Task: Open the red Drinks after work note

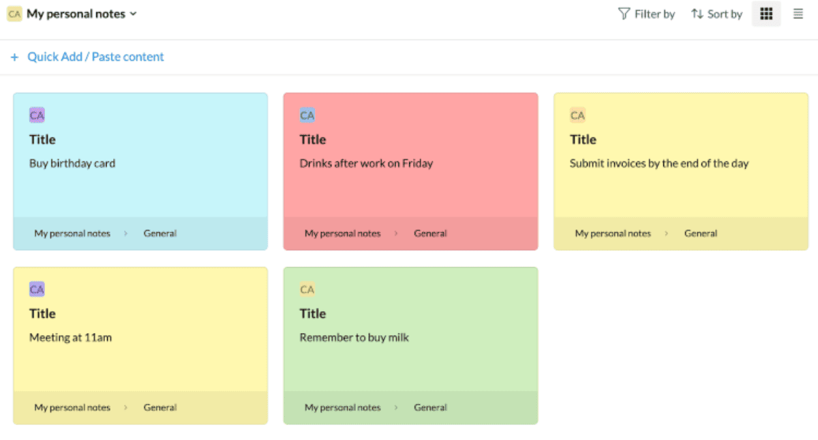Action: click(366, 163)
